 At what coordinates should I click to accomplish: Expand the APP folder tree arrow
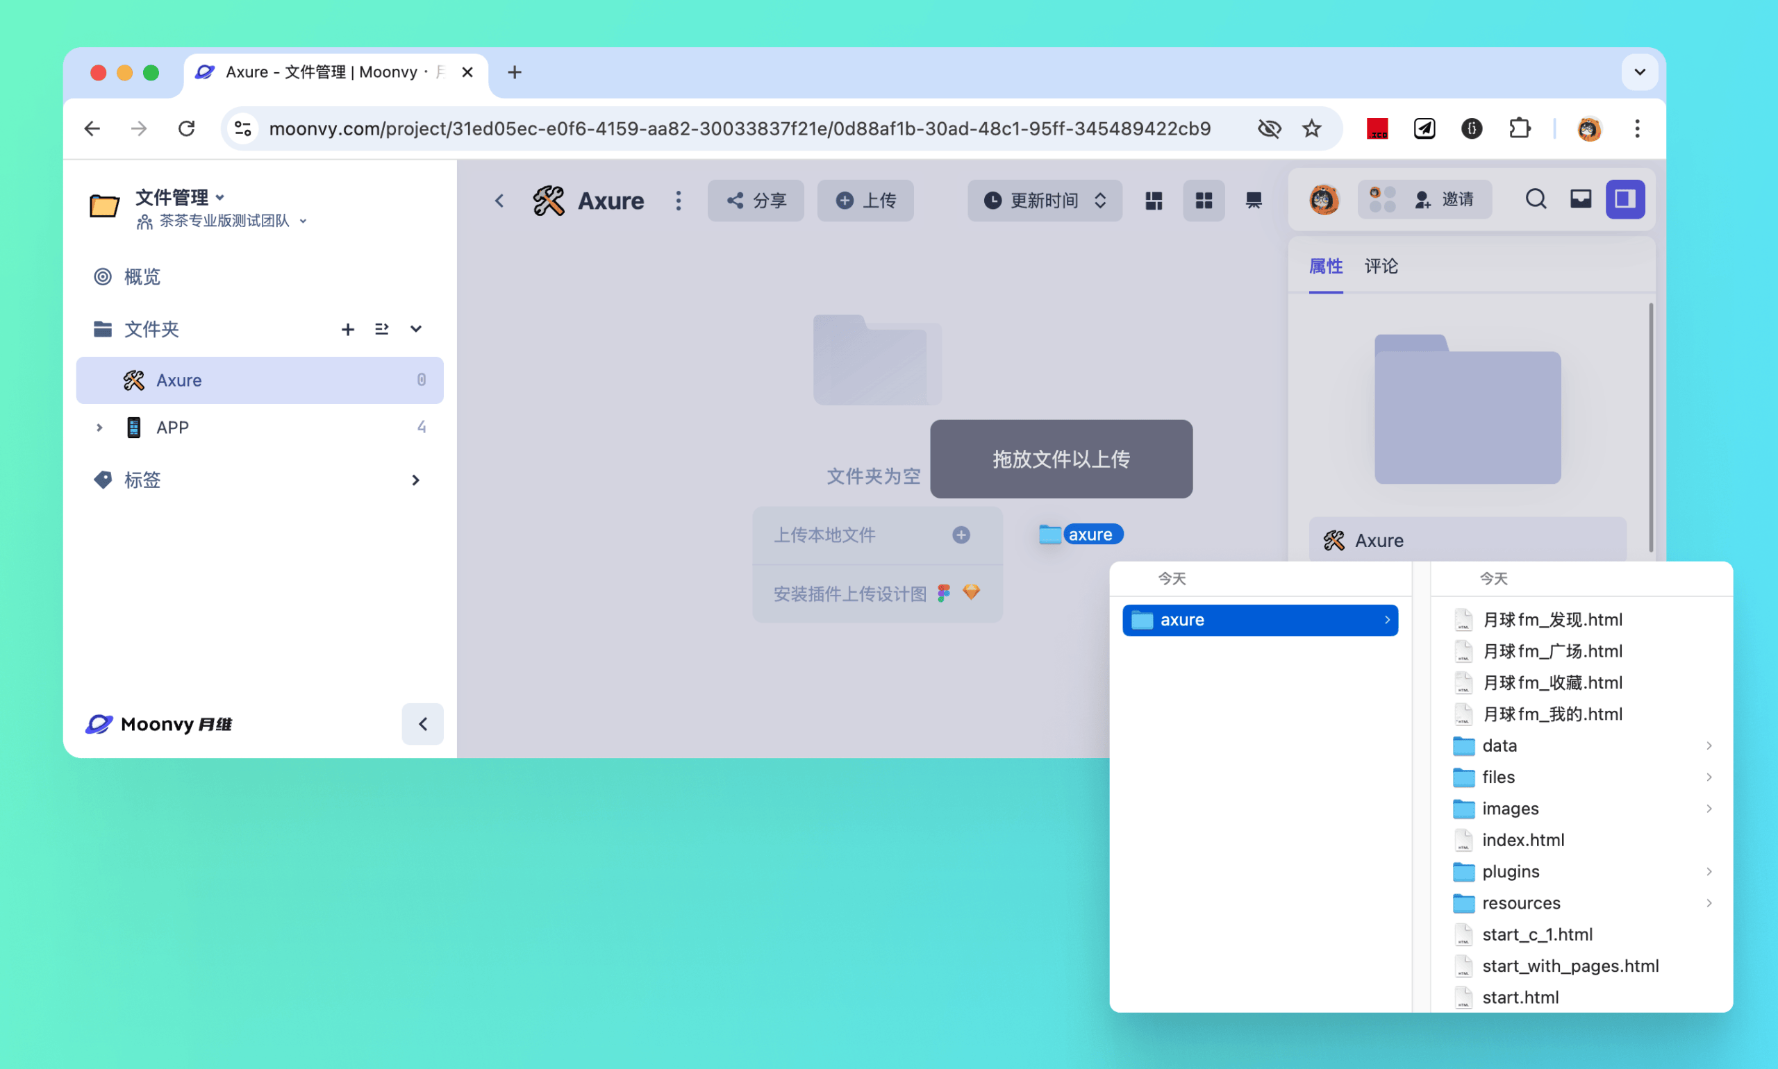pos(99,428)
